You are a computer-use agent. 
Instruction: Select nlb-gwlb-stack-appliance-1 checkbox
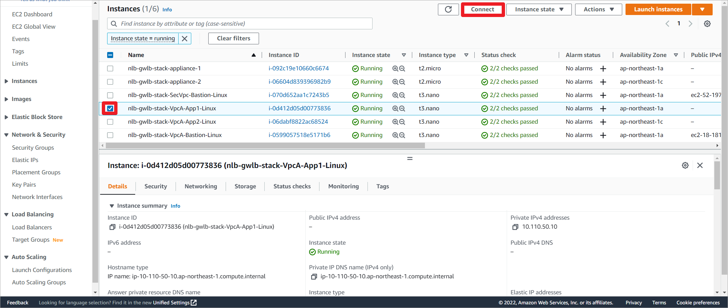pyautogui.click(x=110, y=68)
